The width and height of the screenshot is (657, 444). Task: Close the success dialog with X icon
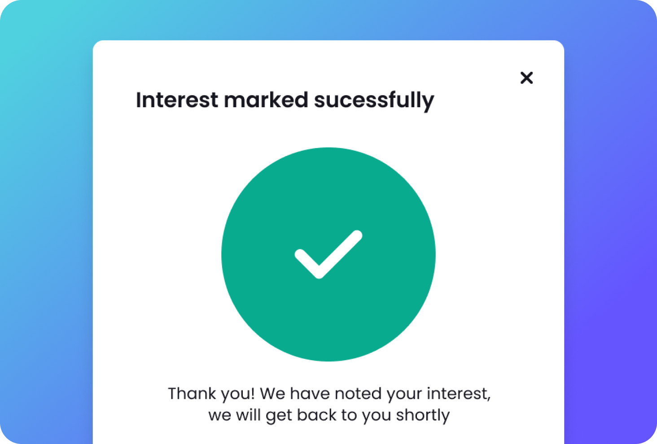pyautogui.click(x=526, y=78)
